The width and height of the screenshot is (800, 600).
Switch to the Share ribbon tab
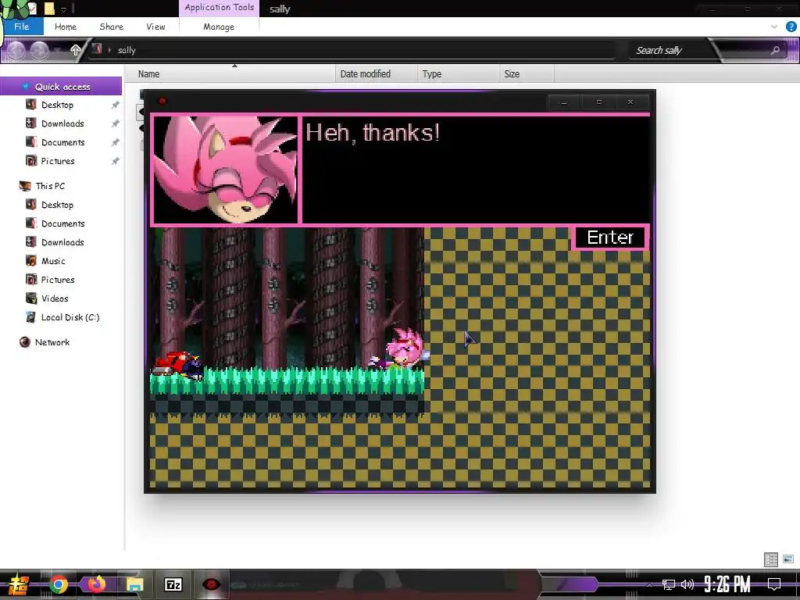[111, 27]
